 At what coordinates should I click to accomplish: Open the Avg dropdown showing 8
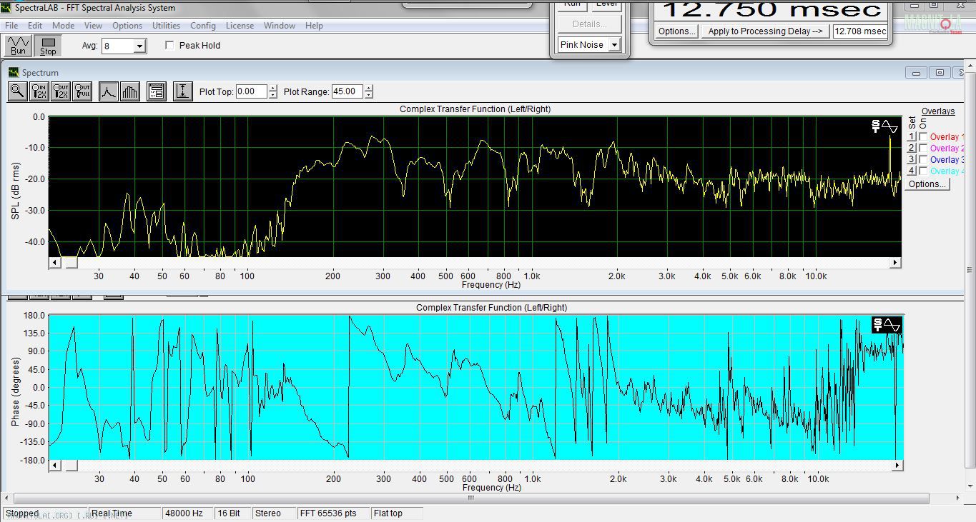(139, 46)
